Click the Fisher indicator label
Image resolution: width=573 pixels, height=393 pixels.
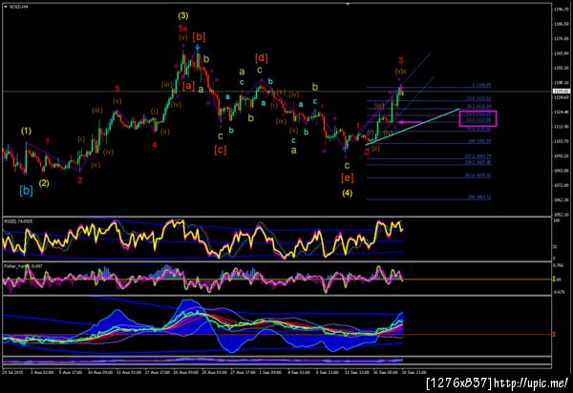pyautogui.click(x=23, y=266)
